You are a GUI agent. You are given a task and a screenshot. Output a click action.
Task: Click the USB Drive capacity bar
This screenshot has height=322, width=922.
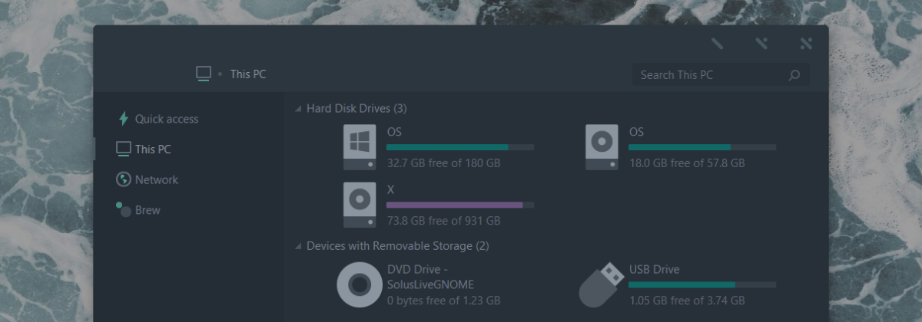point(702,284)
